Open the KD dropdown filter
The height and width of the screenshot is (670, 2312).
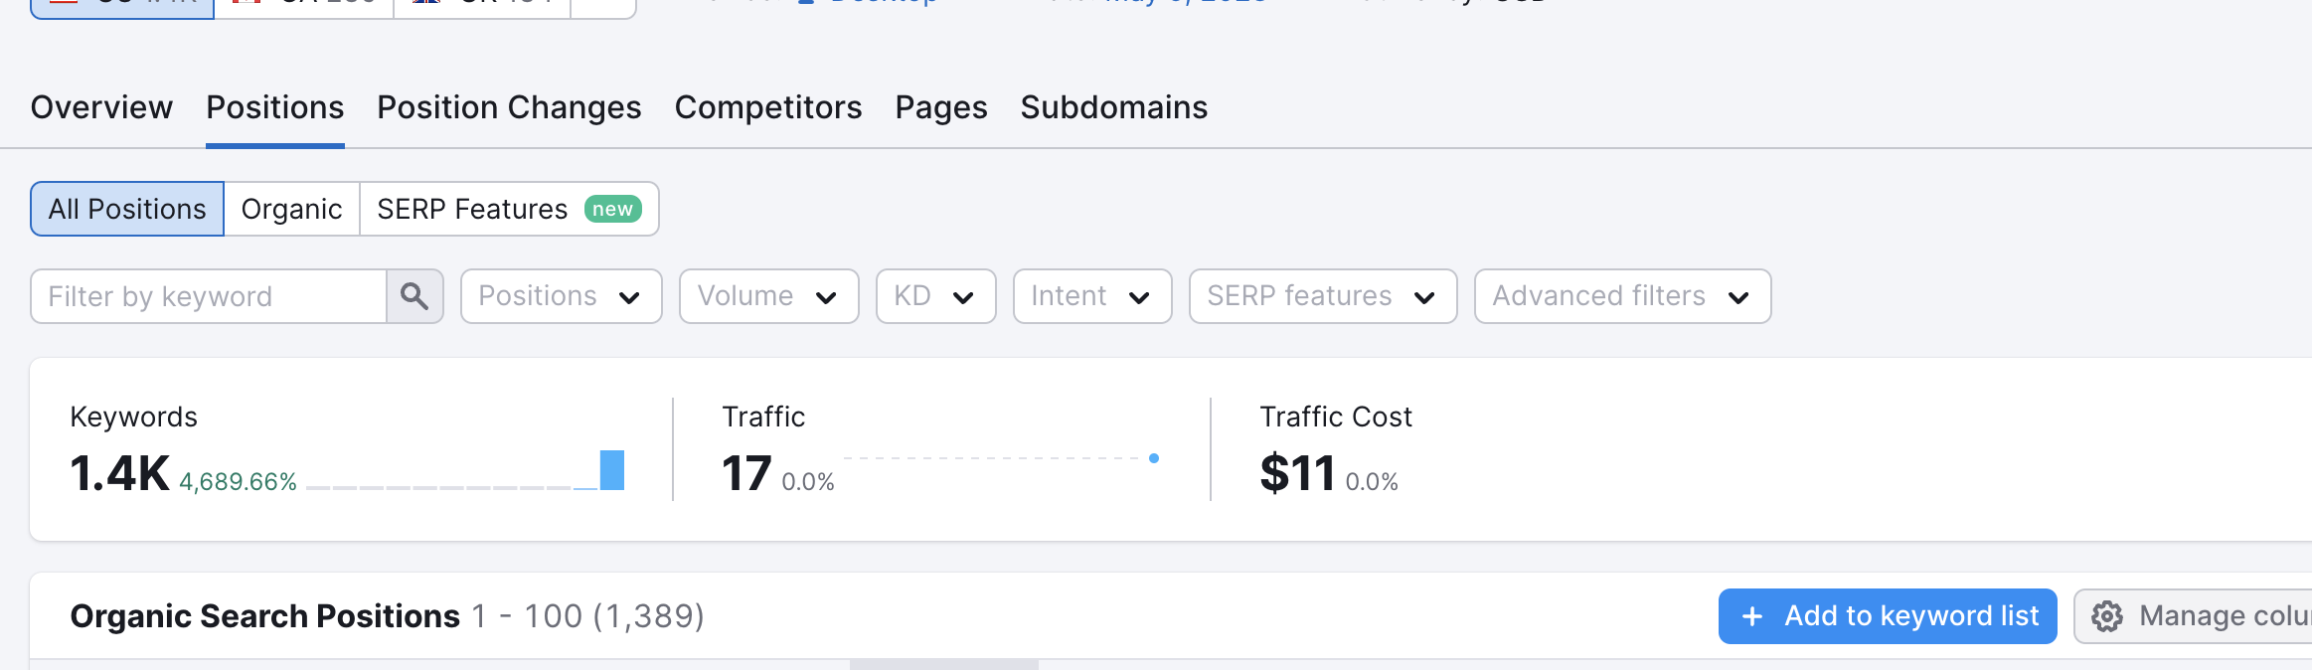936,296
